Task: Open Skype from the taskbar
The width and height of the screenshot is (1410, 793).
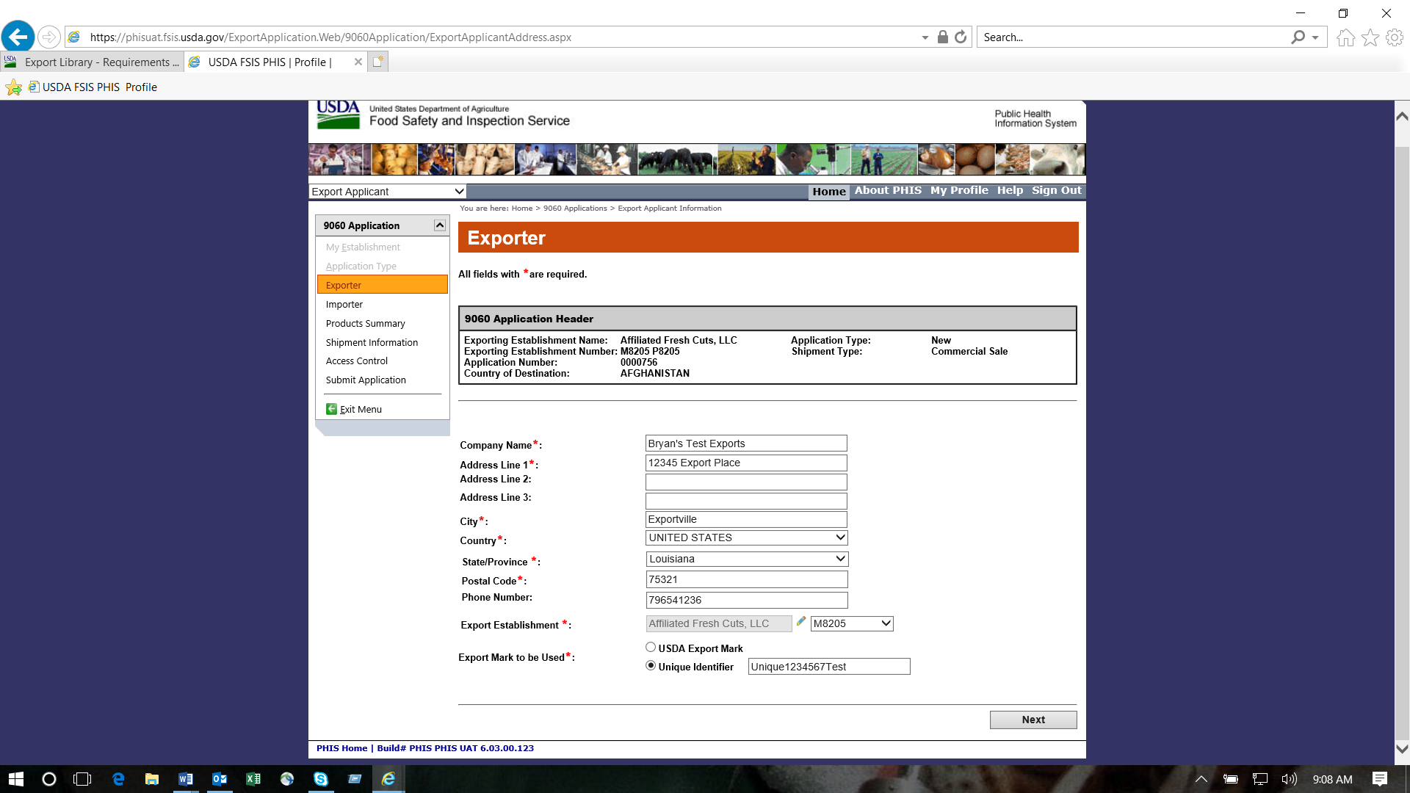Action: 321,779
